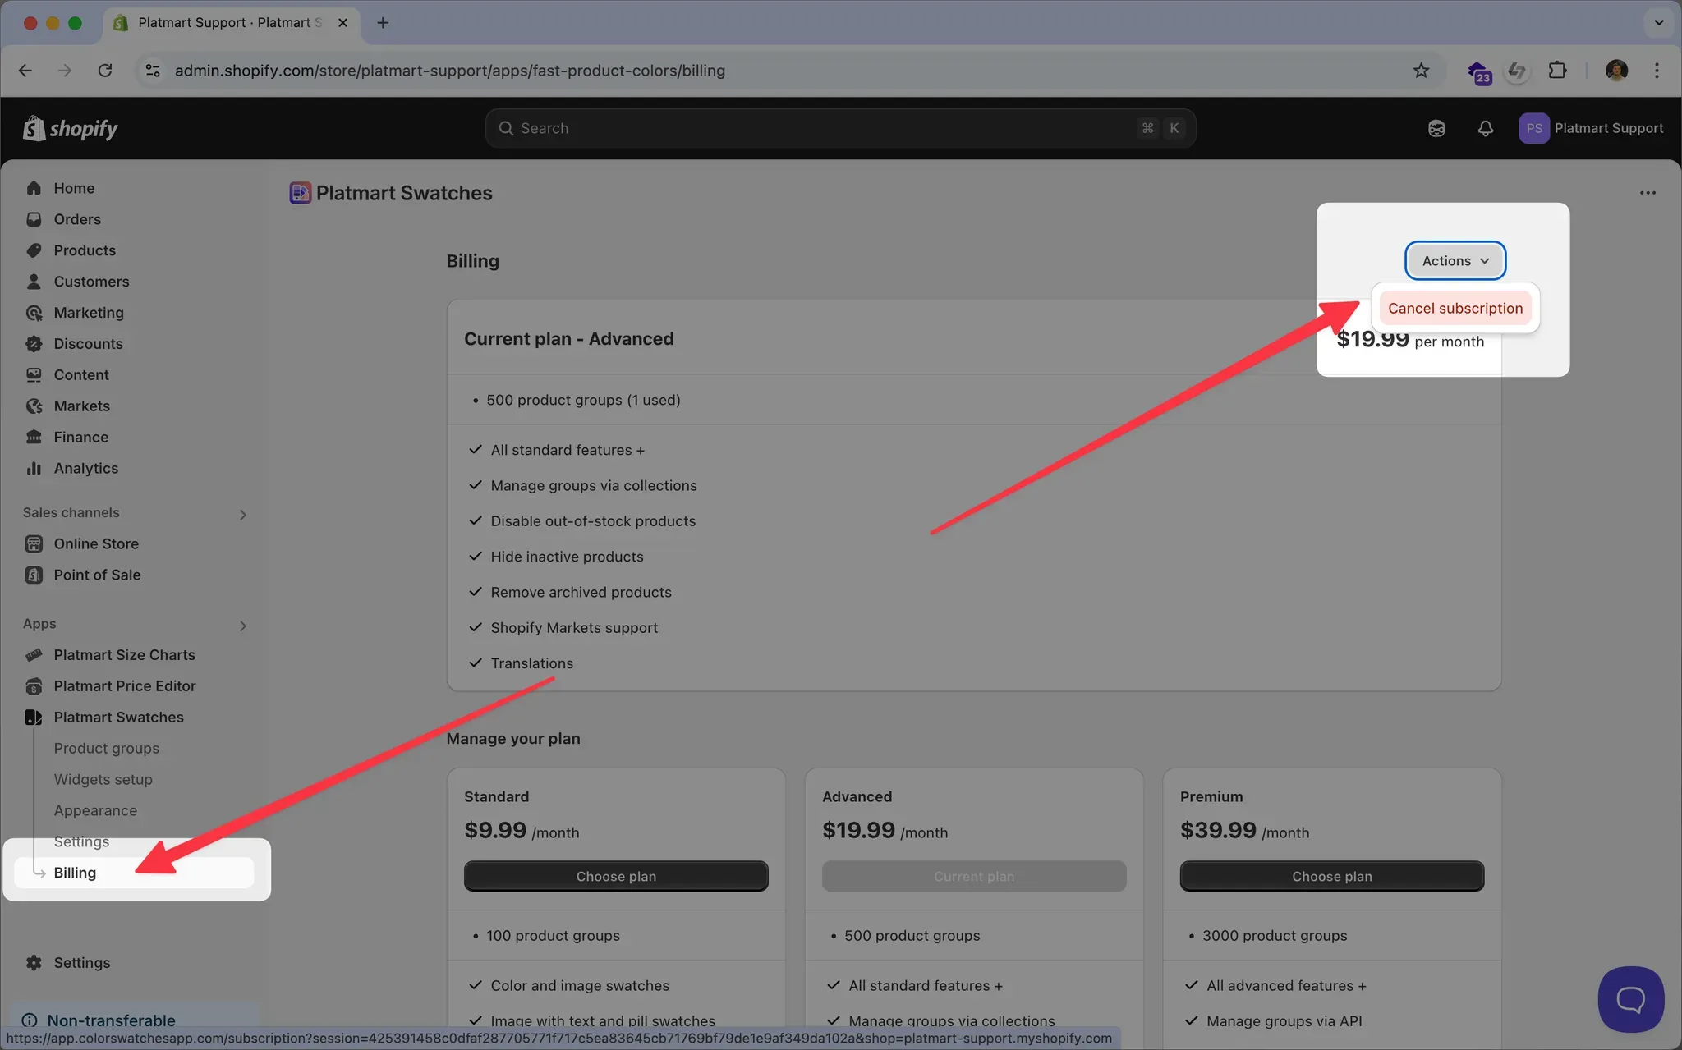This screenshot has height=1050, width=1682.
Task: Click the Discounts badge icon
Action: [34, 344]
